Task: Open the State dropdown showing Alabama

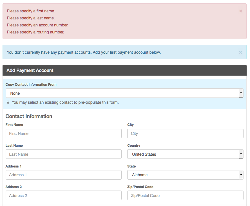Action: tap(185, 175)
